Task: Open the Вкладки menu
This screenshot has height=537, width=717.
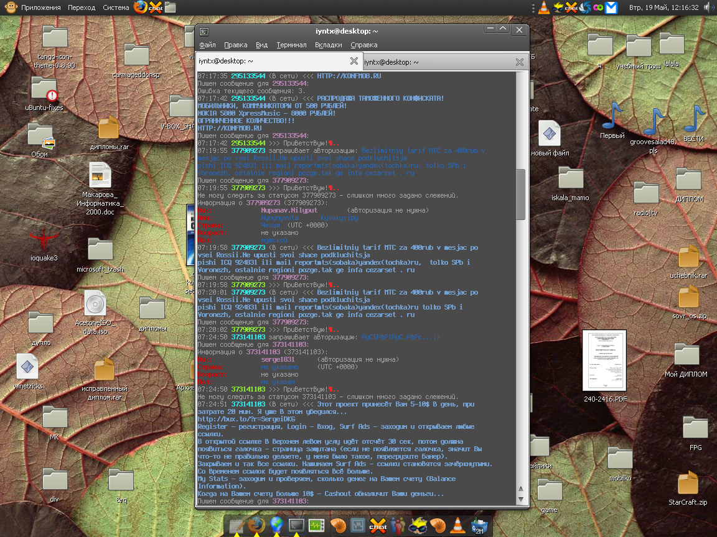Action: [x=328, y=45]
